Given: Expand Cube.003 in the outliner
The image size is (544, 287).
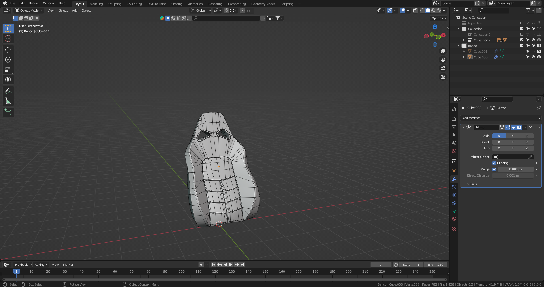Looking at the screenshot, I should (x=464, y=57).
